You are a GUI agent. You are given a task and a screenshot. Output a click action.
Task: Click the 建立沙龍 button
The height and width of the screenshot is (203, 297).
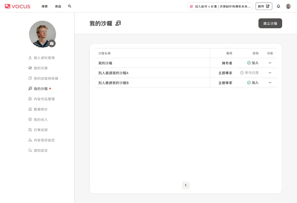coord(270,23)
